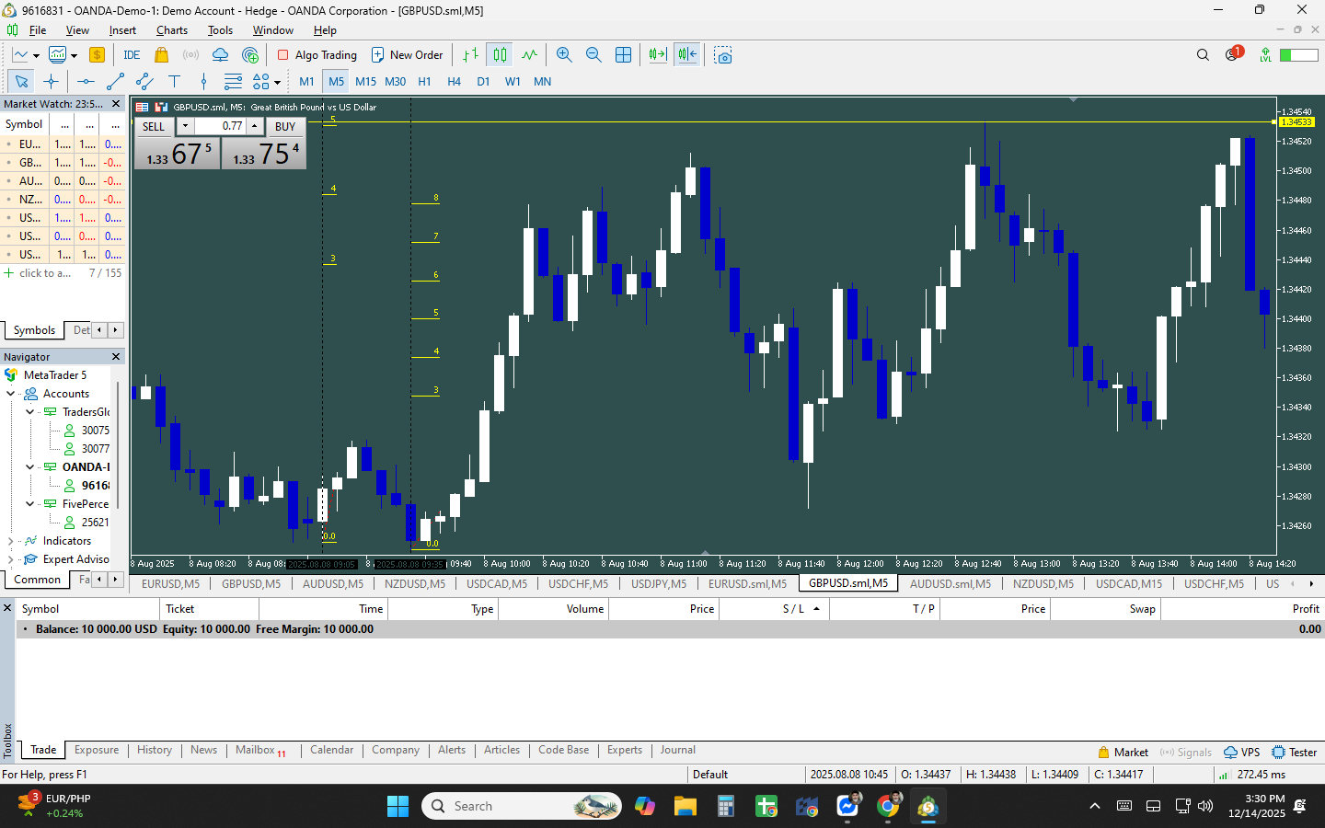Toggle chart shift from right border
The image size is (1325, 828).
(x=687, y=55)
